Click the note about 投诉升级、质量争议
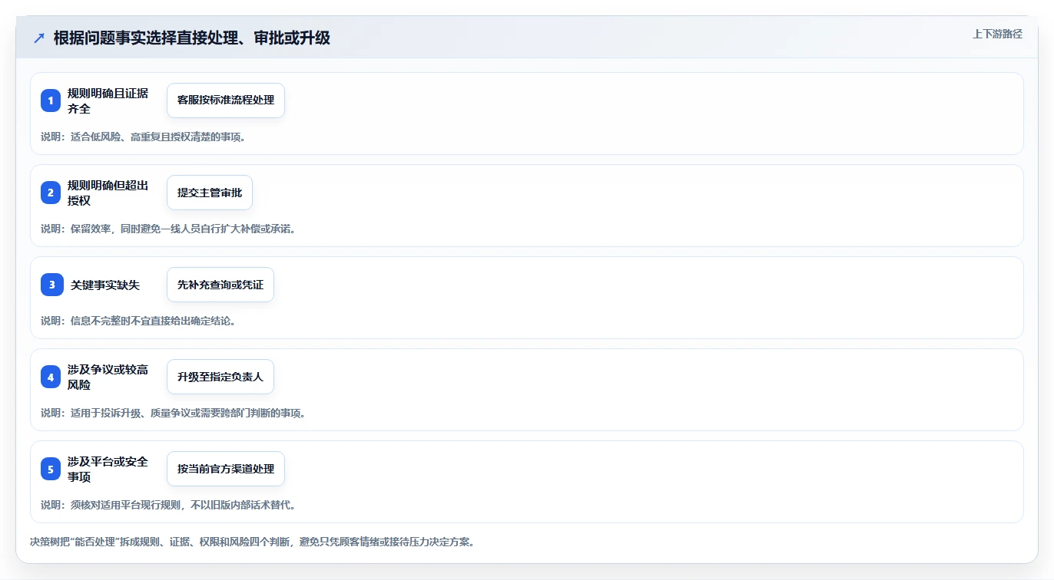 174,413
